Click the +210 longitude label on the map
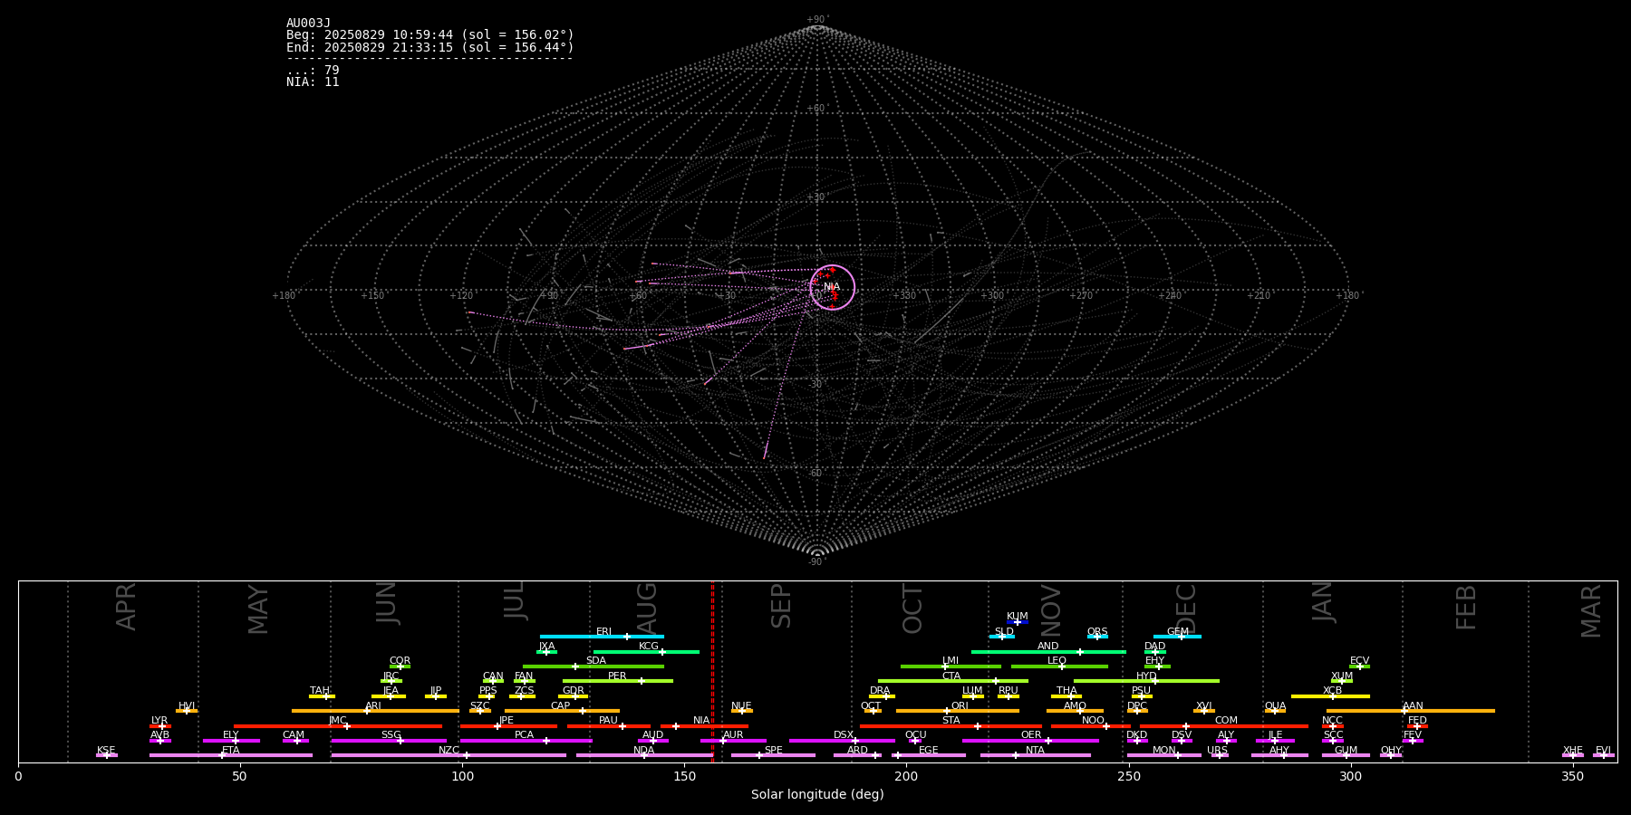The width and height of the screenshot is (1631, 815). coord(1259,295)
